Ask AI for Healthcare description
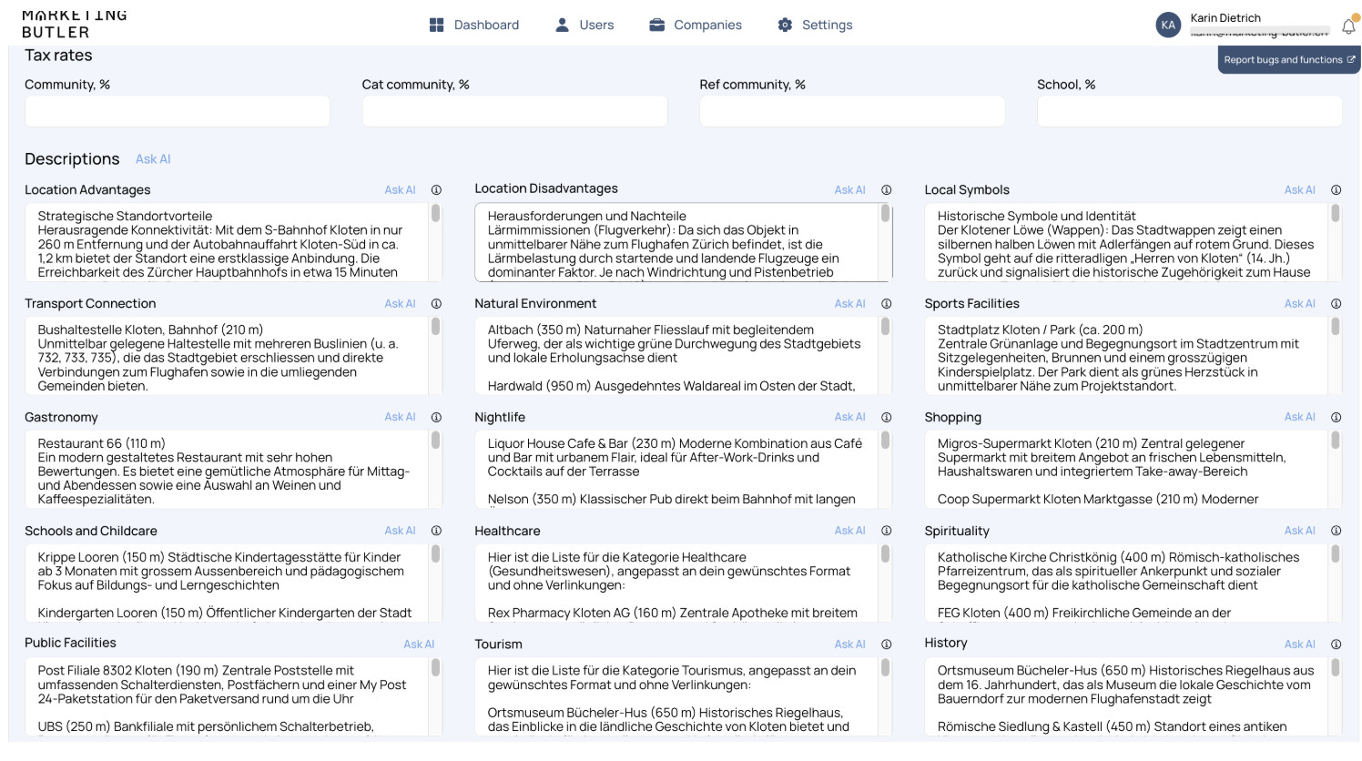Viewport: 1362px width, 761px height. coord(849,531)
